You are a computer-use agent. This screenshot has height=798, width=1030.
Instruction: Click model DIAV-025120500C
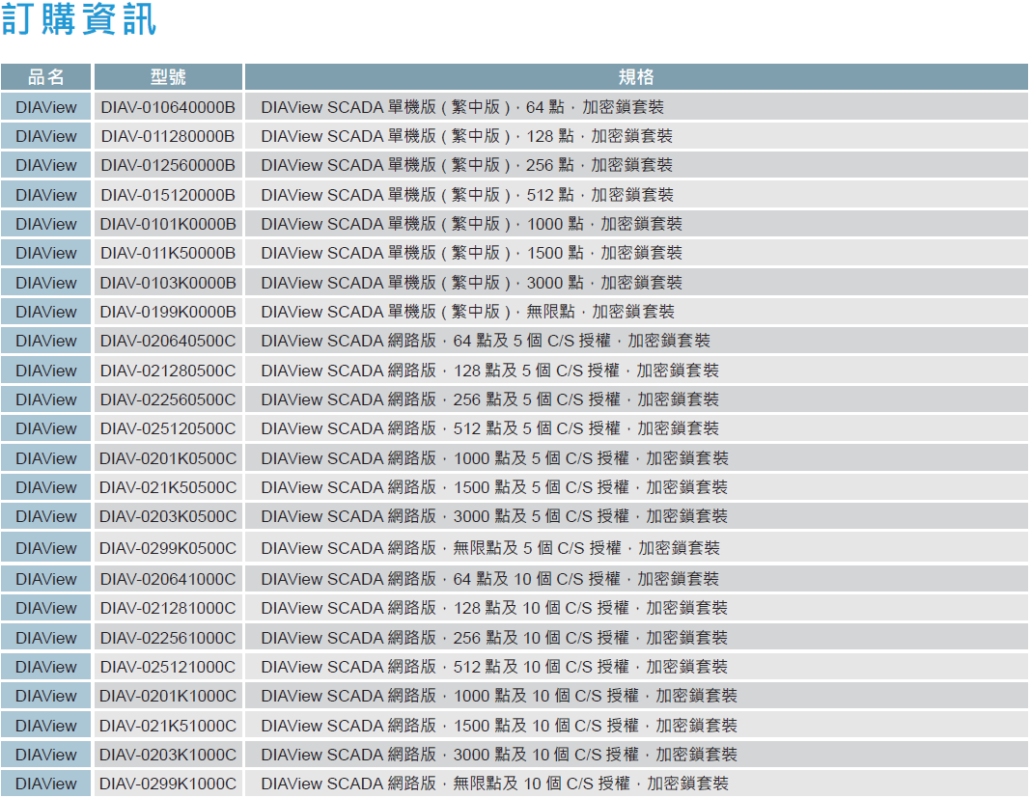pos(168,428)
